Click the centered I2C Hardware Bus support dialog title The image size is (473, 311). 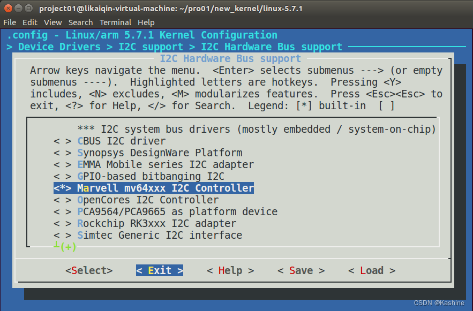230,58
